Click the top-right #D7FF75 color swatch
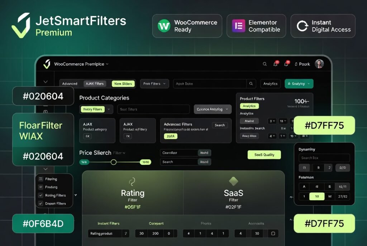 pyautogui.click(x=324, y=125)
